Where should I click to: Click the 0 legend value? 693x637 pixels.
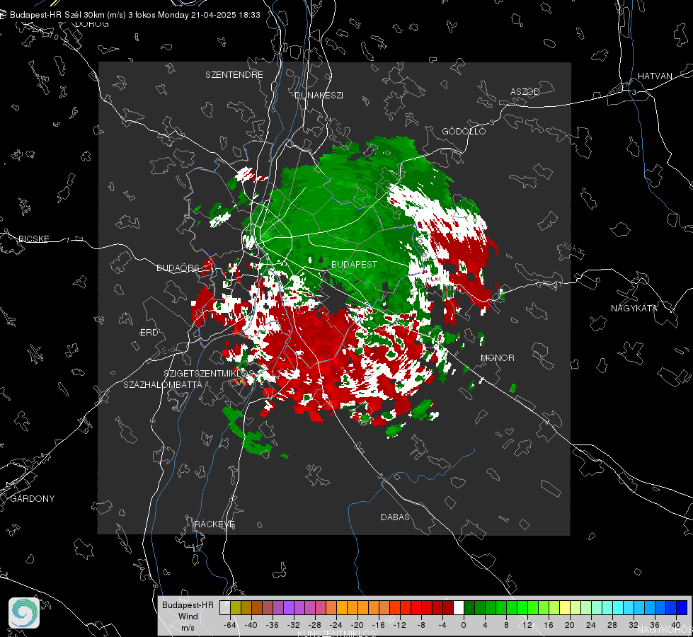pos(464,625)
